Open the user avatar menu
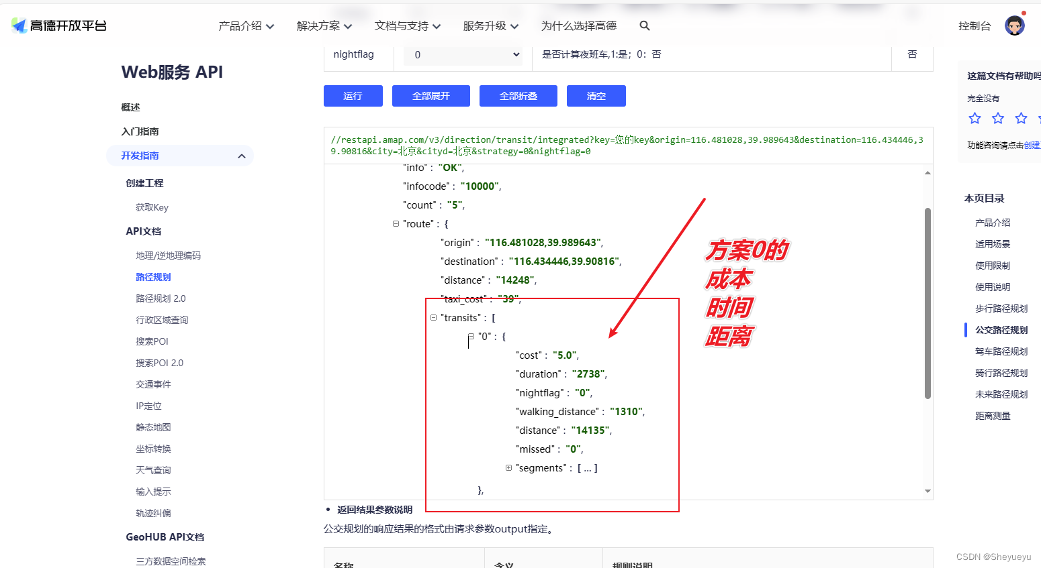Viewport: 1041px width, 568px height. pyautogui.click(x=1014, y=25)
